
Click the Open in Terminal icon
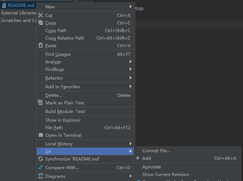[x=41, y=135]
